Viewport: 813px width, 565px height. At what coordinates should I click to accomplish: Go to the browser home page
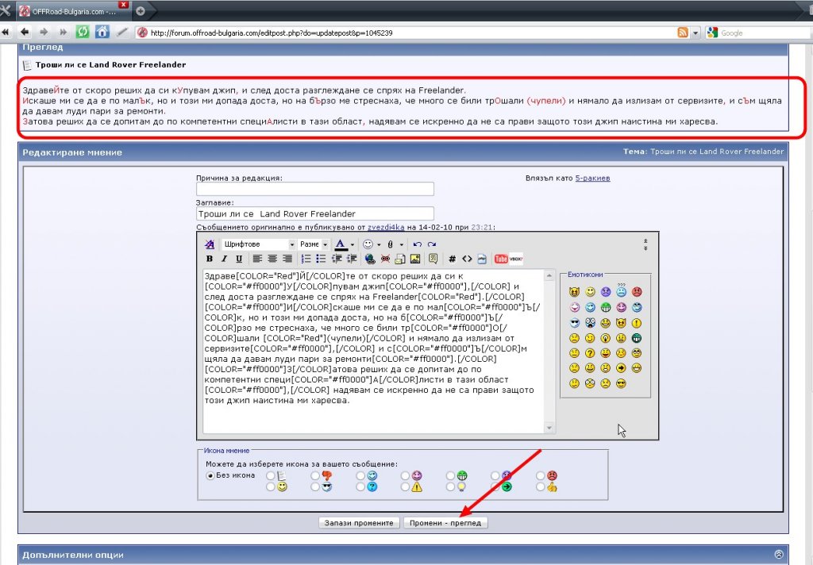(102, 33)
